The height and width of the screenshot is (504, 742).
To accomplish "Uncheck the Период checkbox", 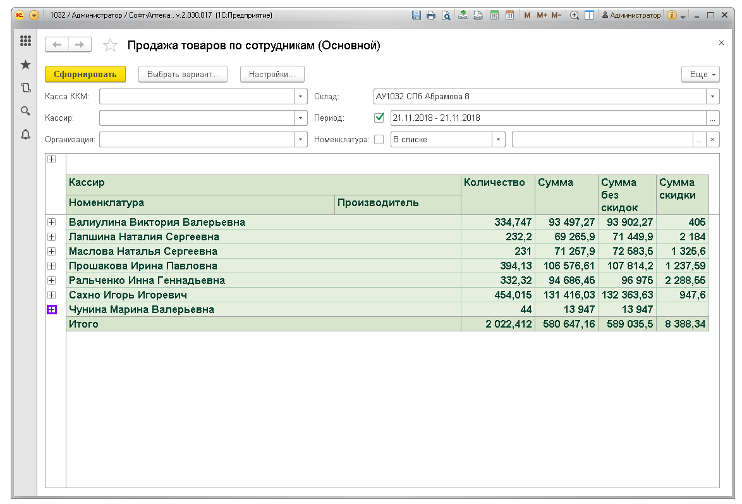I will (x=379, y=118).
